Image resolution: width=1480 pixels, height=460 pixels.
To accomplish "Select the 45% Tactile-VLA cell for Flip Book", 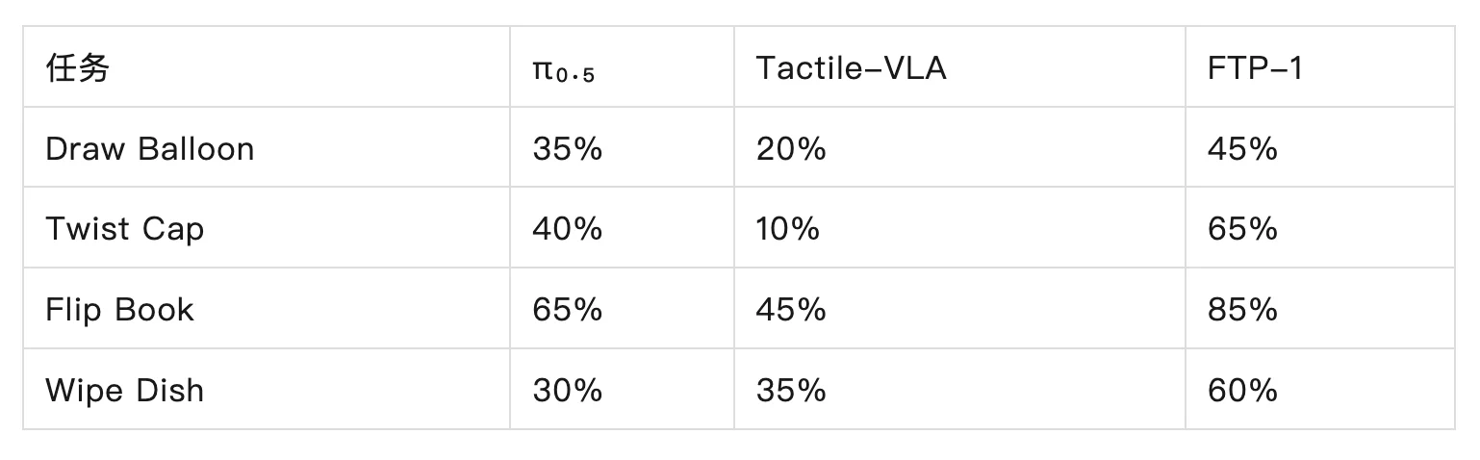I will click(x=959, y=309).
